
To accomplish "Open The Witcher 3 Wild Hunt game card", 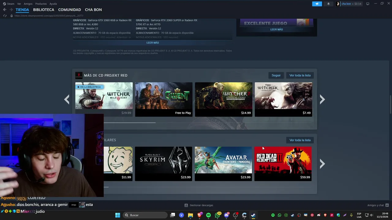I will click(104, 99).
